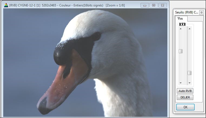Click the right slider's top arrow

pyautogui.click(x=190, y=28)
